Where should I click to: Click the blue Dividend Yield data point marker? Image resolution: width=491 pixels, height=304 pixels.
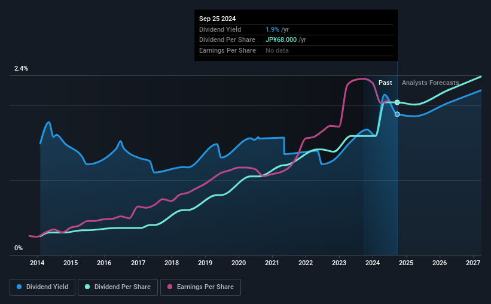click(x=397, y=114)
